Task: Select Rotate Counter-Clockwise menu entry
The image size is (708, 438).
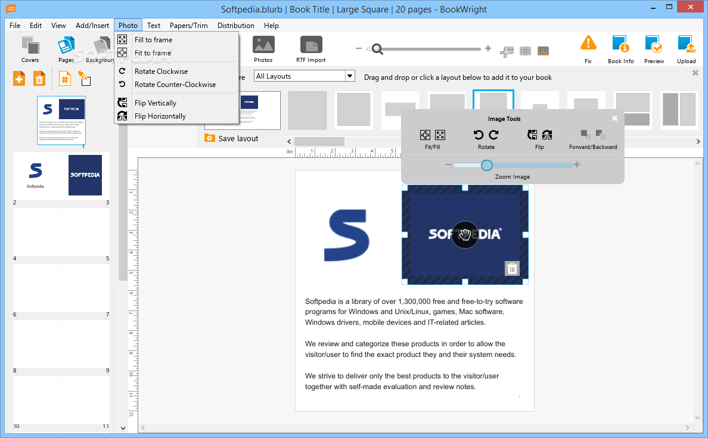Action: (x=176, y=85)
